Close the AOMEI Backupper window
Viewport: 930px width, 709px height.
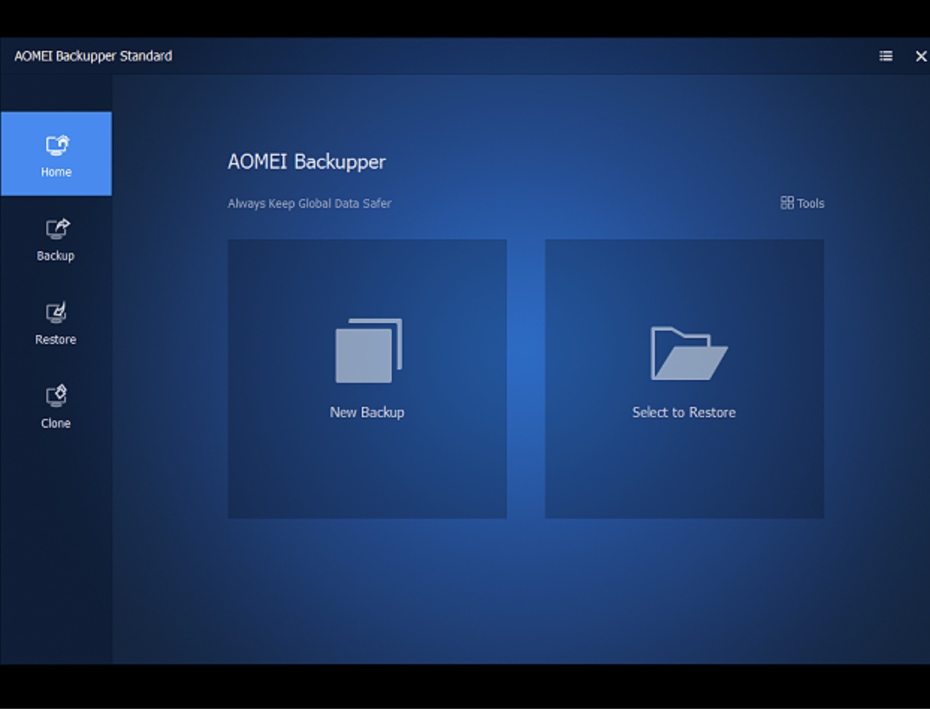tap(921, 56)
